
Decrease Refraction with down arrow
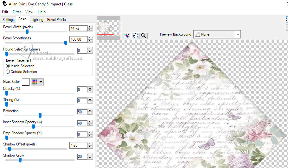[90, 113]
